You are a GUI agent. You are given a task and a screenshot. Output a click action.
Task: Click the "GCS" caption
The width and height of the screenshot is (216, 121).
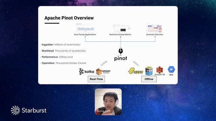171,75
